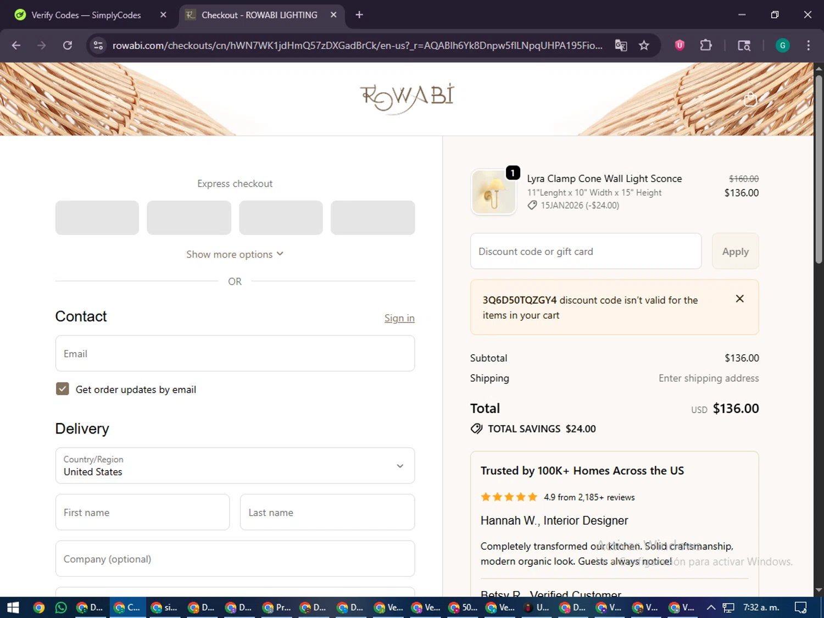The width and height of the screenshot is (824, 618).
Task: Open the media search toolbar icon
Action: tap(744, 46)
